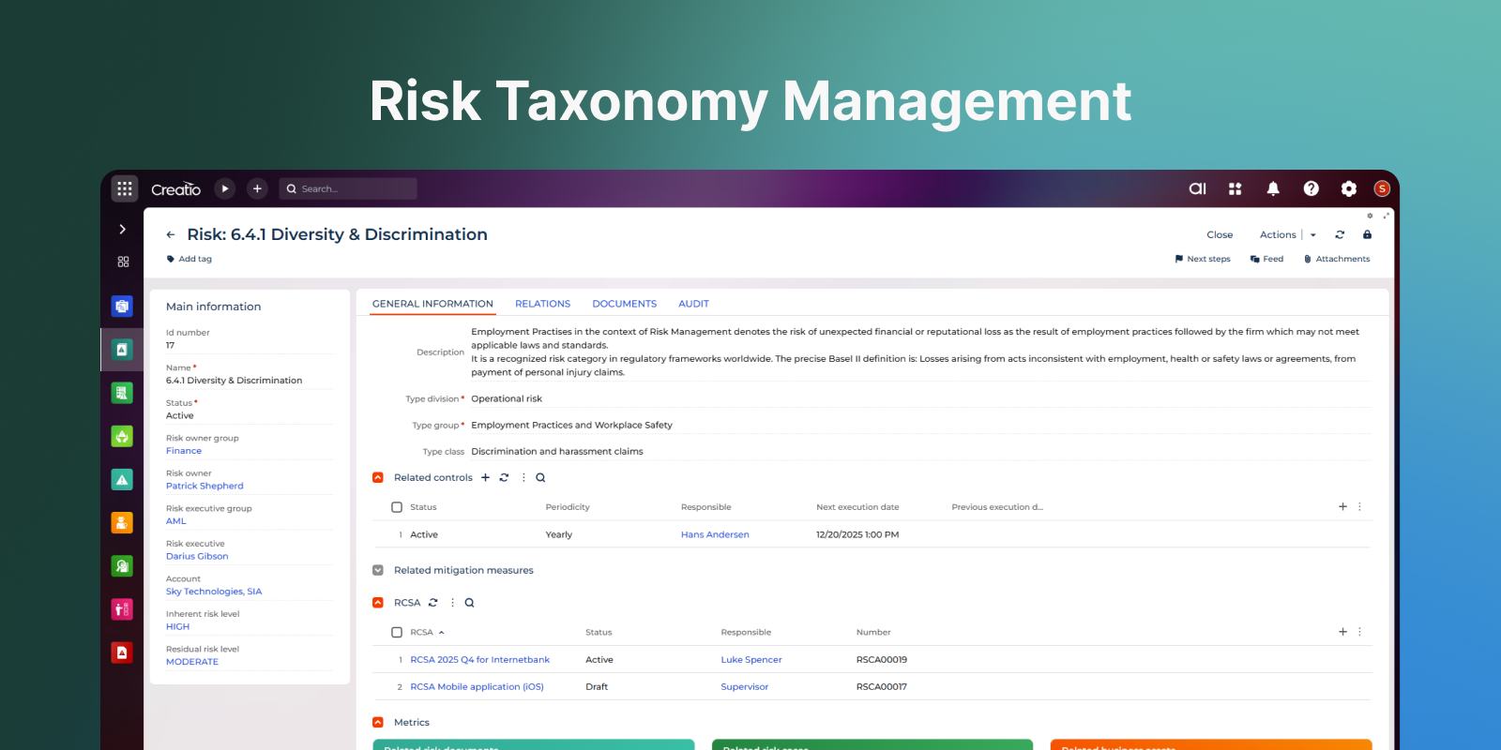Open the RCSA section three-dot menu
This screenshot has height=750, width=1501.
point(452,603)
